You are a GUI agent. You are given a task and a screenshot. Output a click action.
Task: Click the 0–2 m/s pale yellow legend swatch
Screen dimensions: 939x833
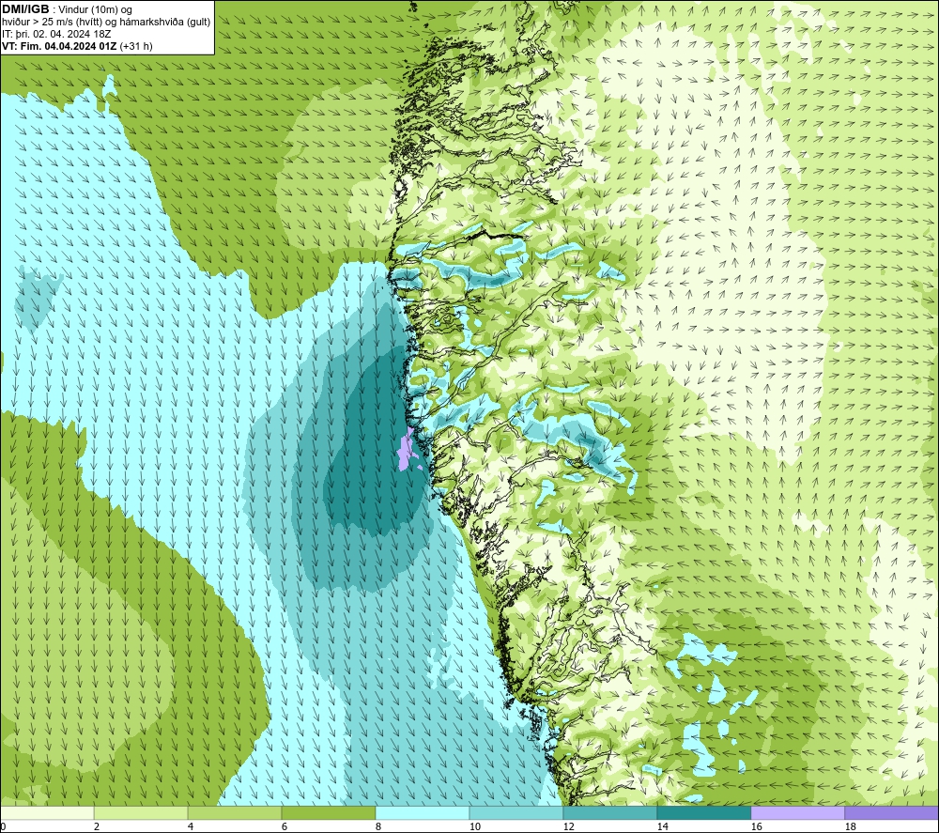coord(47,812)
